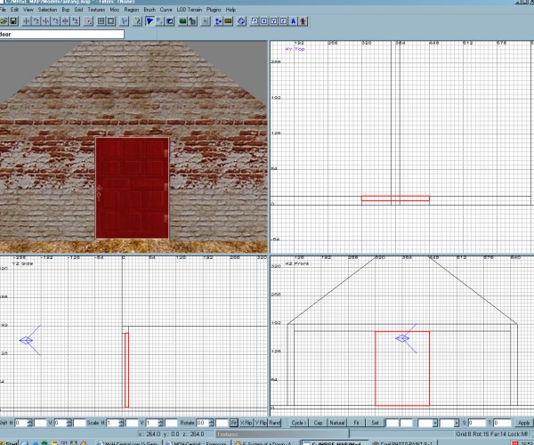Viewport: 534px width, 445px height.
Task: Click the Shift V spinner arrows
Action: point(69,423)
